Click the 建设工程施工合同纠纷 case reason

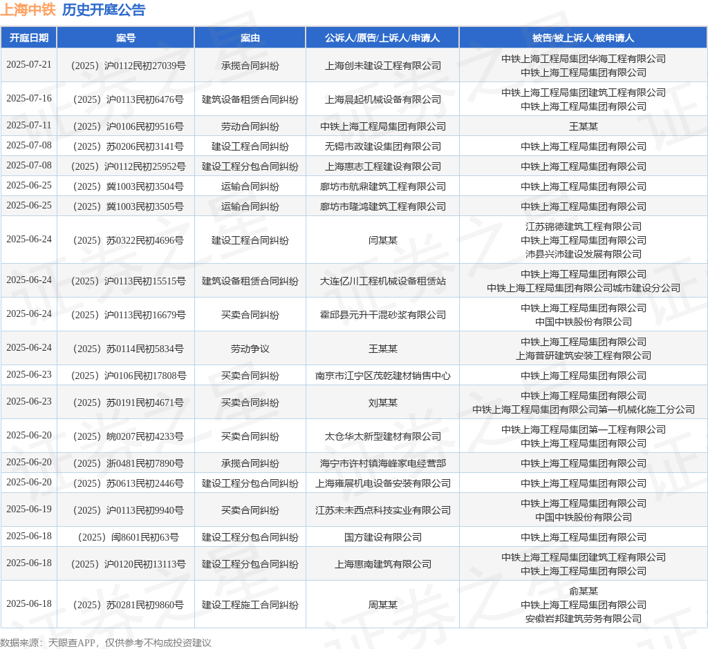pos(250,606)
